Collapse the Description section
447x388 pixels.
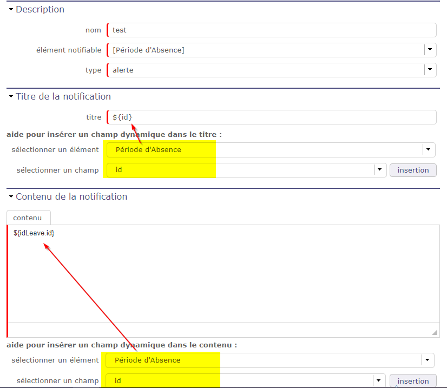[11, 10]
